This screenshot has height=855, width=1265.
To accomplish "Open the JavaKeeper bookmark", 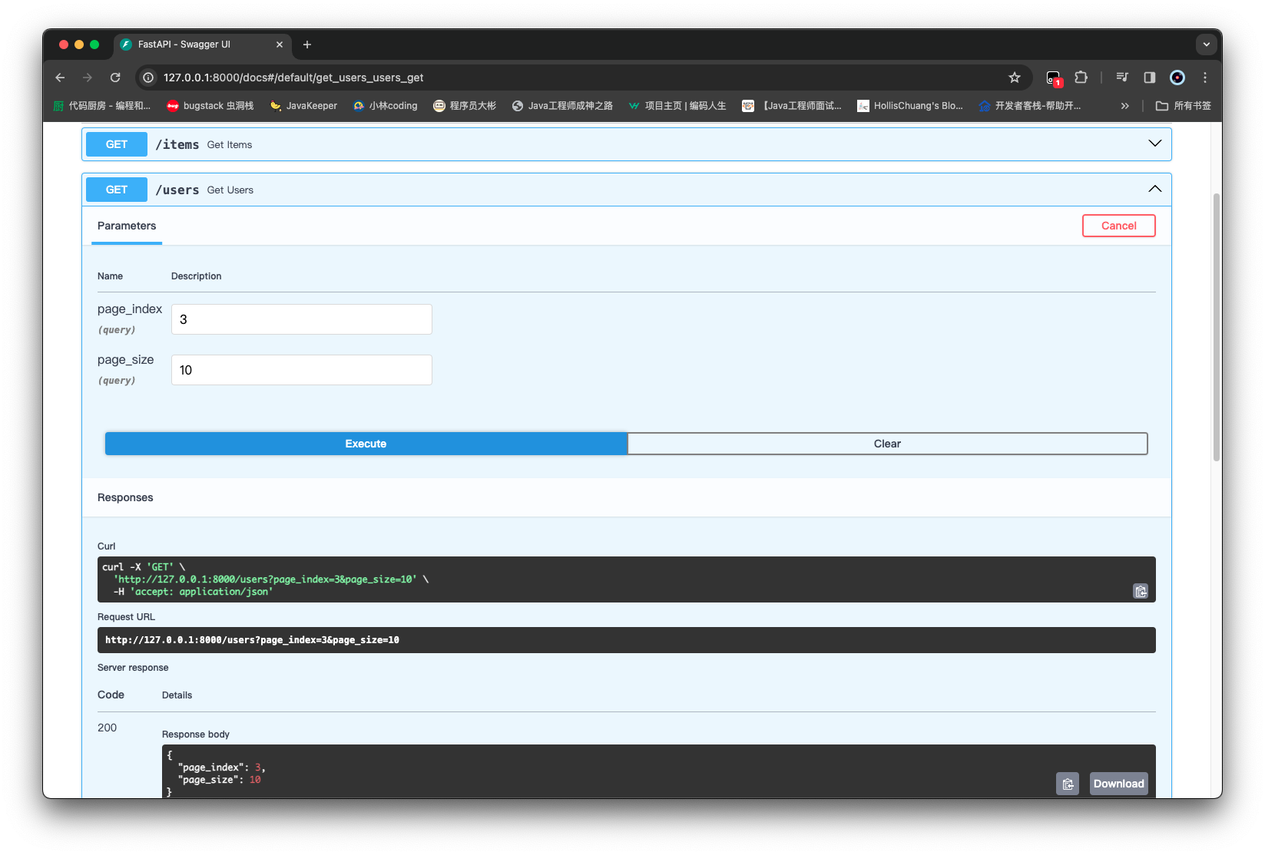I will coord(303,106).
